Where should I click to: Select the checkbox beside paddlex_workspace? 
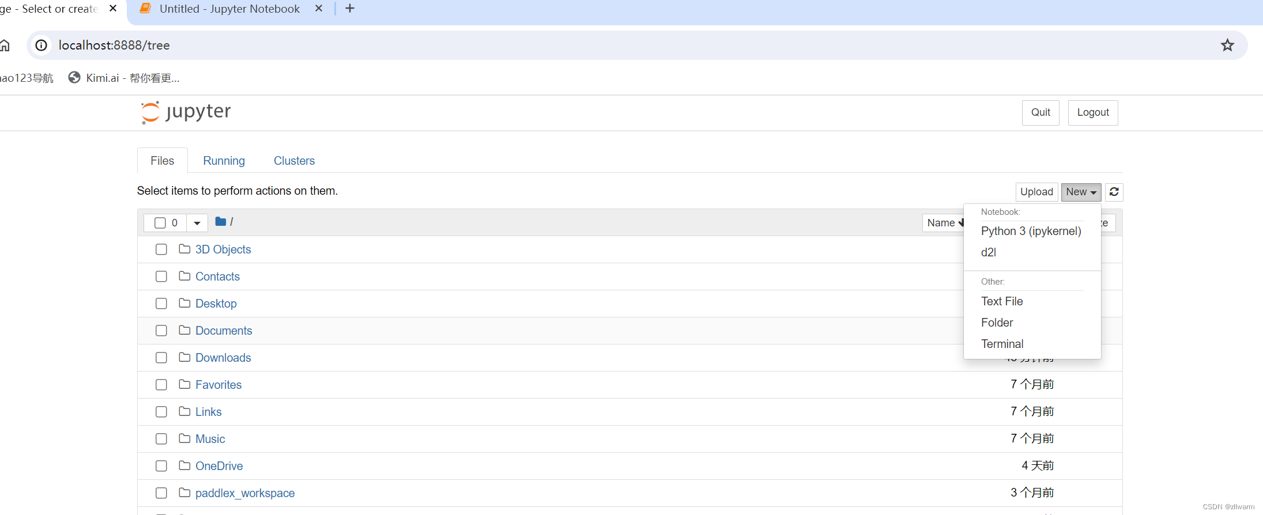pyautogui.click(x=161, y=493)
